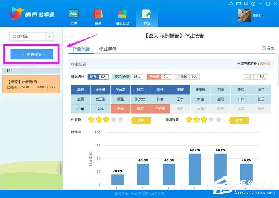The image size is (279, 198).
Task: Open the 上课 (class) module icon
Action: coord(73,14)
